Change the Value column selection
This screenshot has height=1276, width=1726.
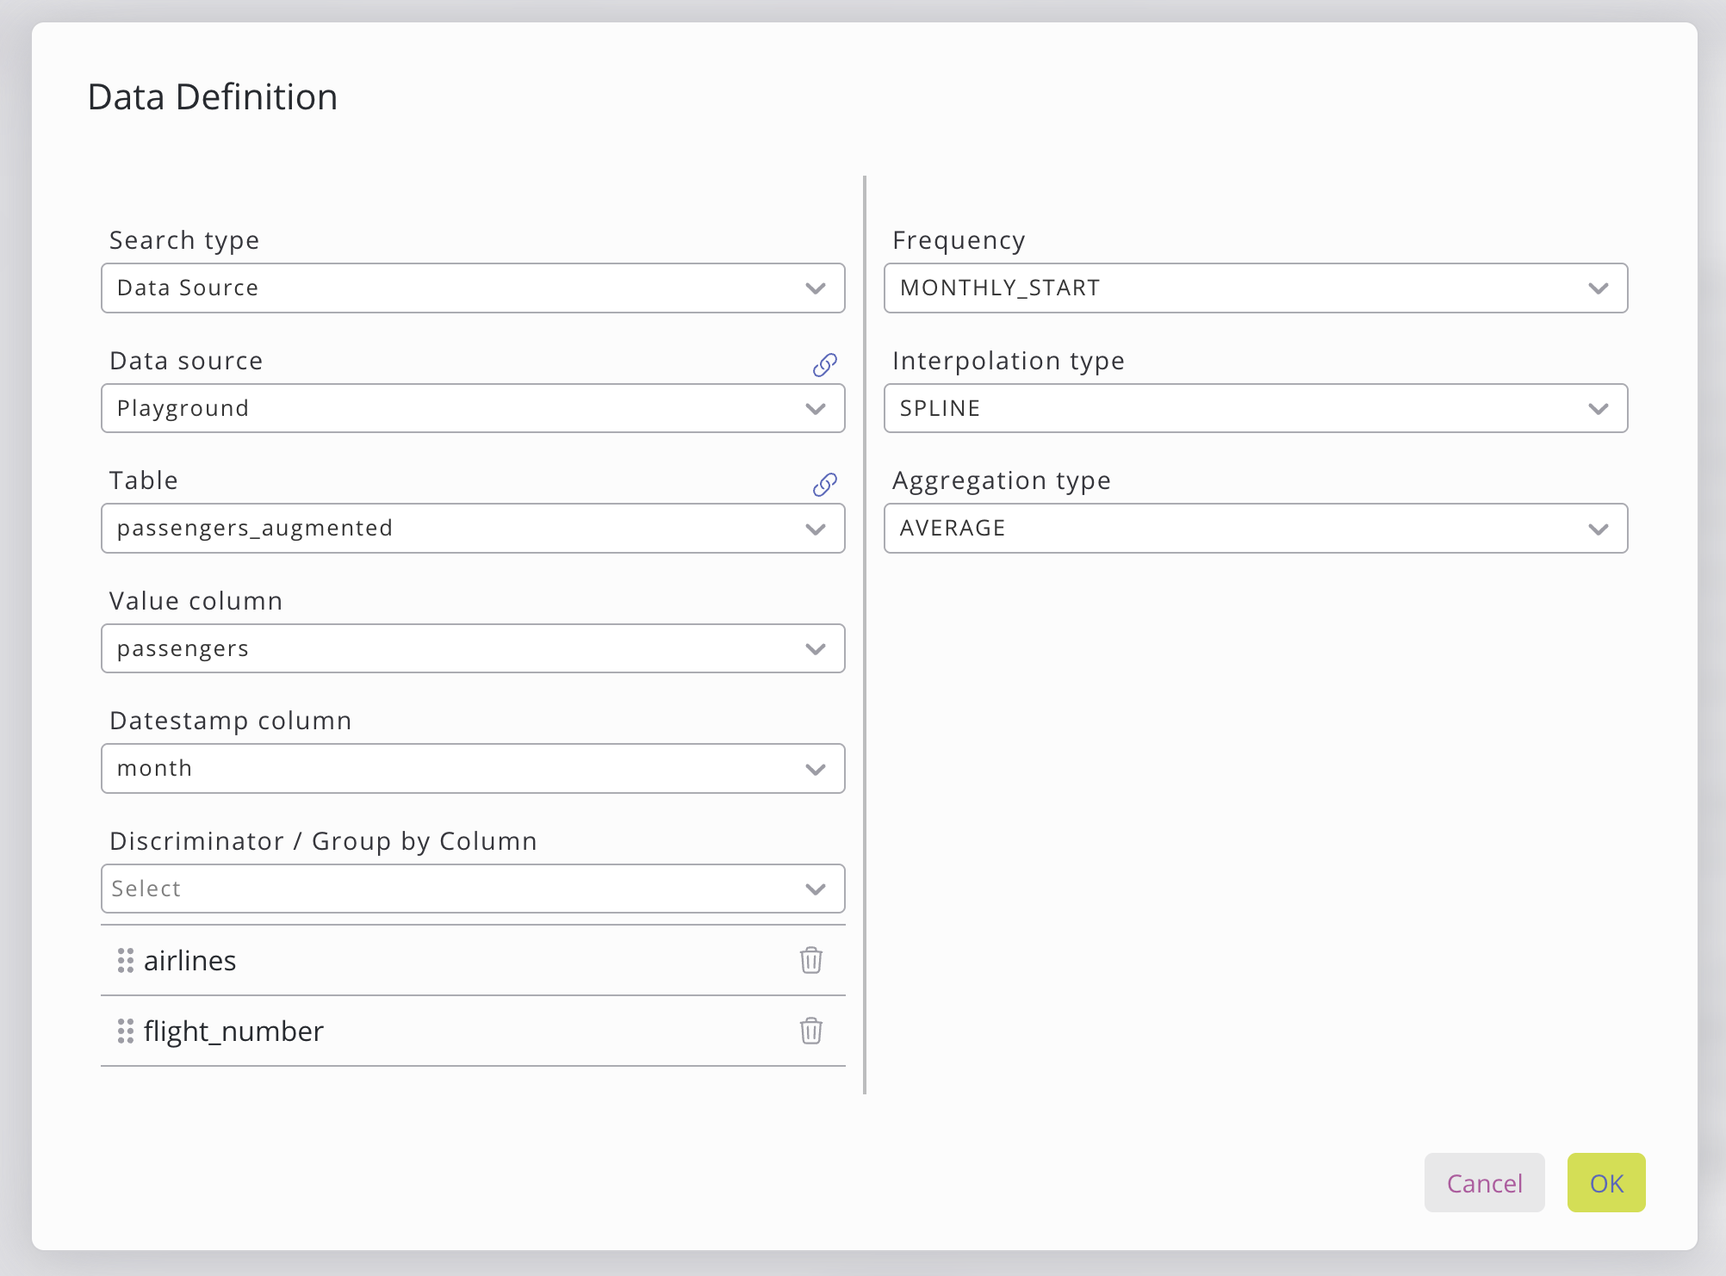pyautogui.click(x=472, y=648)
